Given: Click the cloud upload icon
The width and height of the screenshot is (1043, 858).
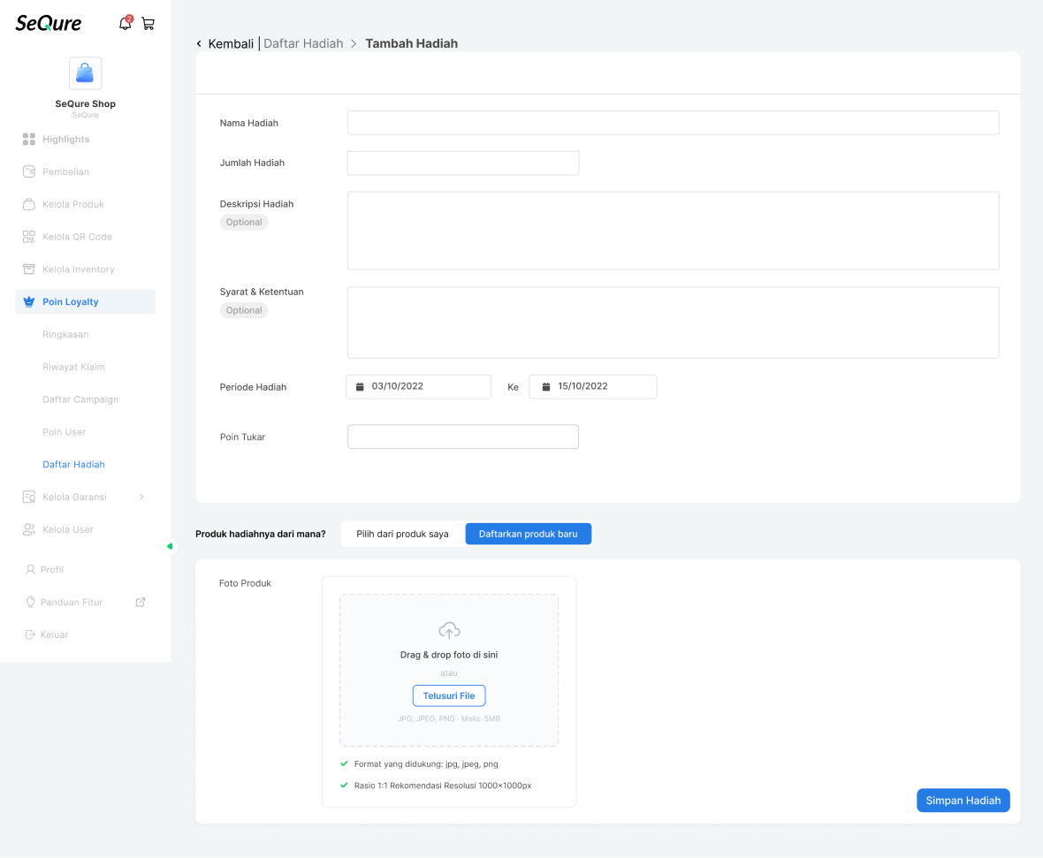Looking at the screenshot, I should 450,631.
